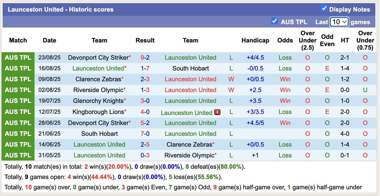Click the Glenorchy Knights team name
The height and width of the screenshot is (196, 380).
tap(98, 101)
